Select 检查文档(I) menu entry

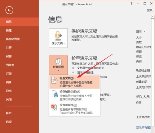tap(74, 82)
